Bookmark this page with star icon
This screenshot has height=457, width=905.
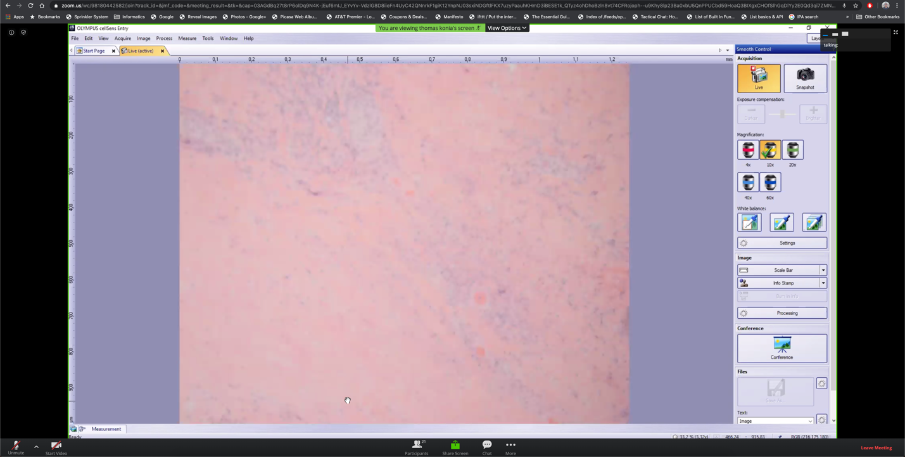(856, 6)
